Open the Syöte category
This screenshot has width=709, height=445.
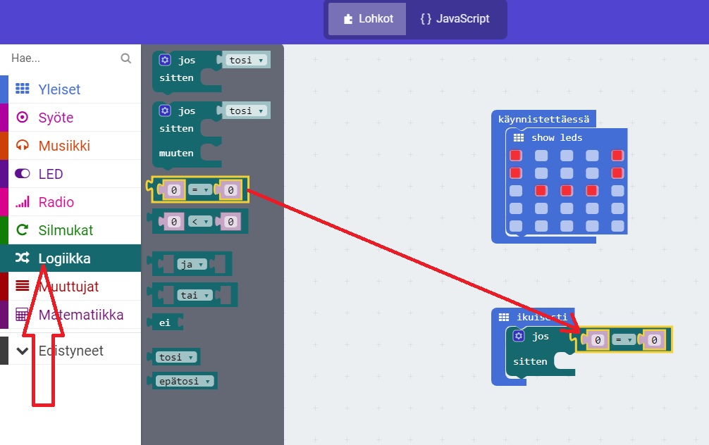[x=56, y=118]
